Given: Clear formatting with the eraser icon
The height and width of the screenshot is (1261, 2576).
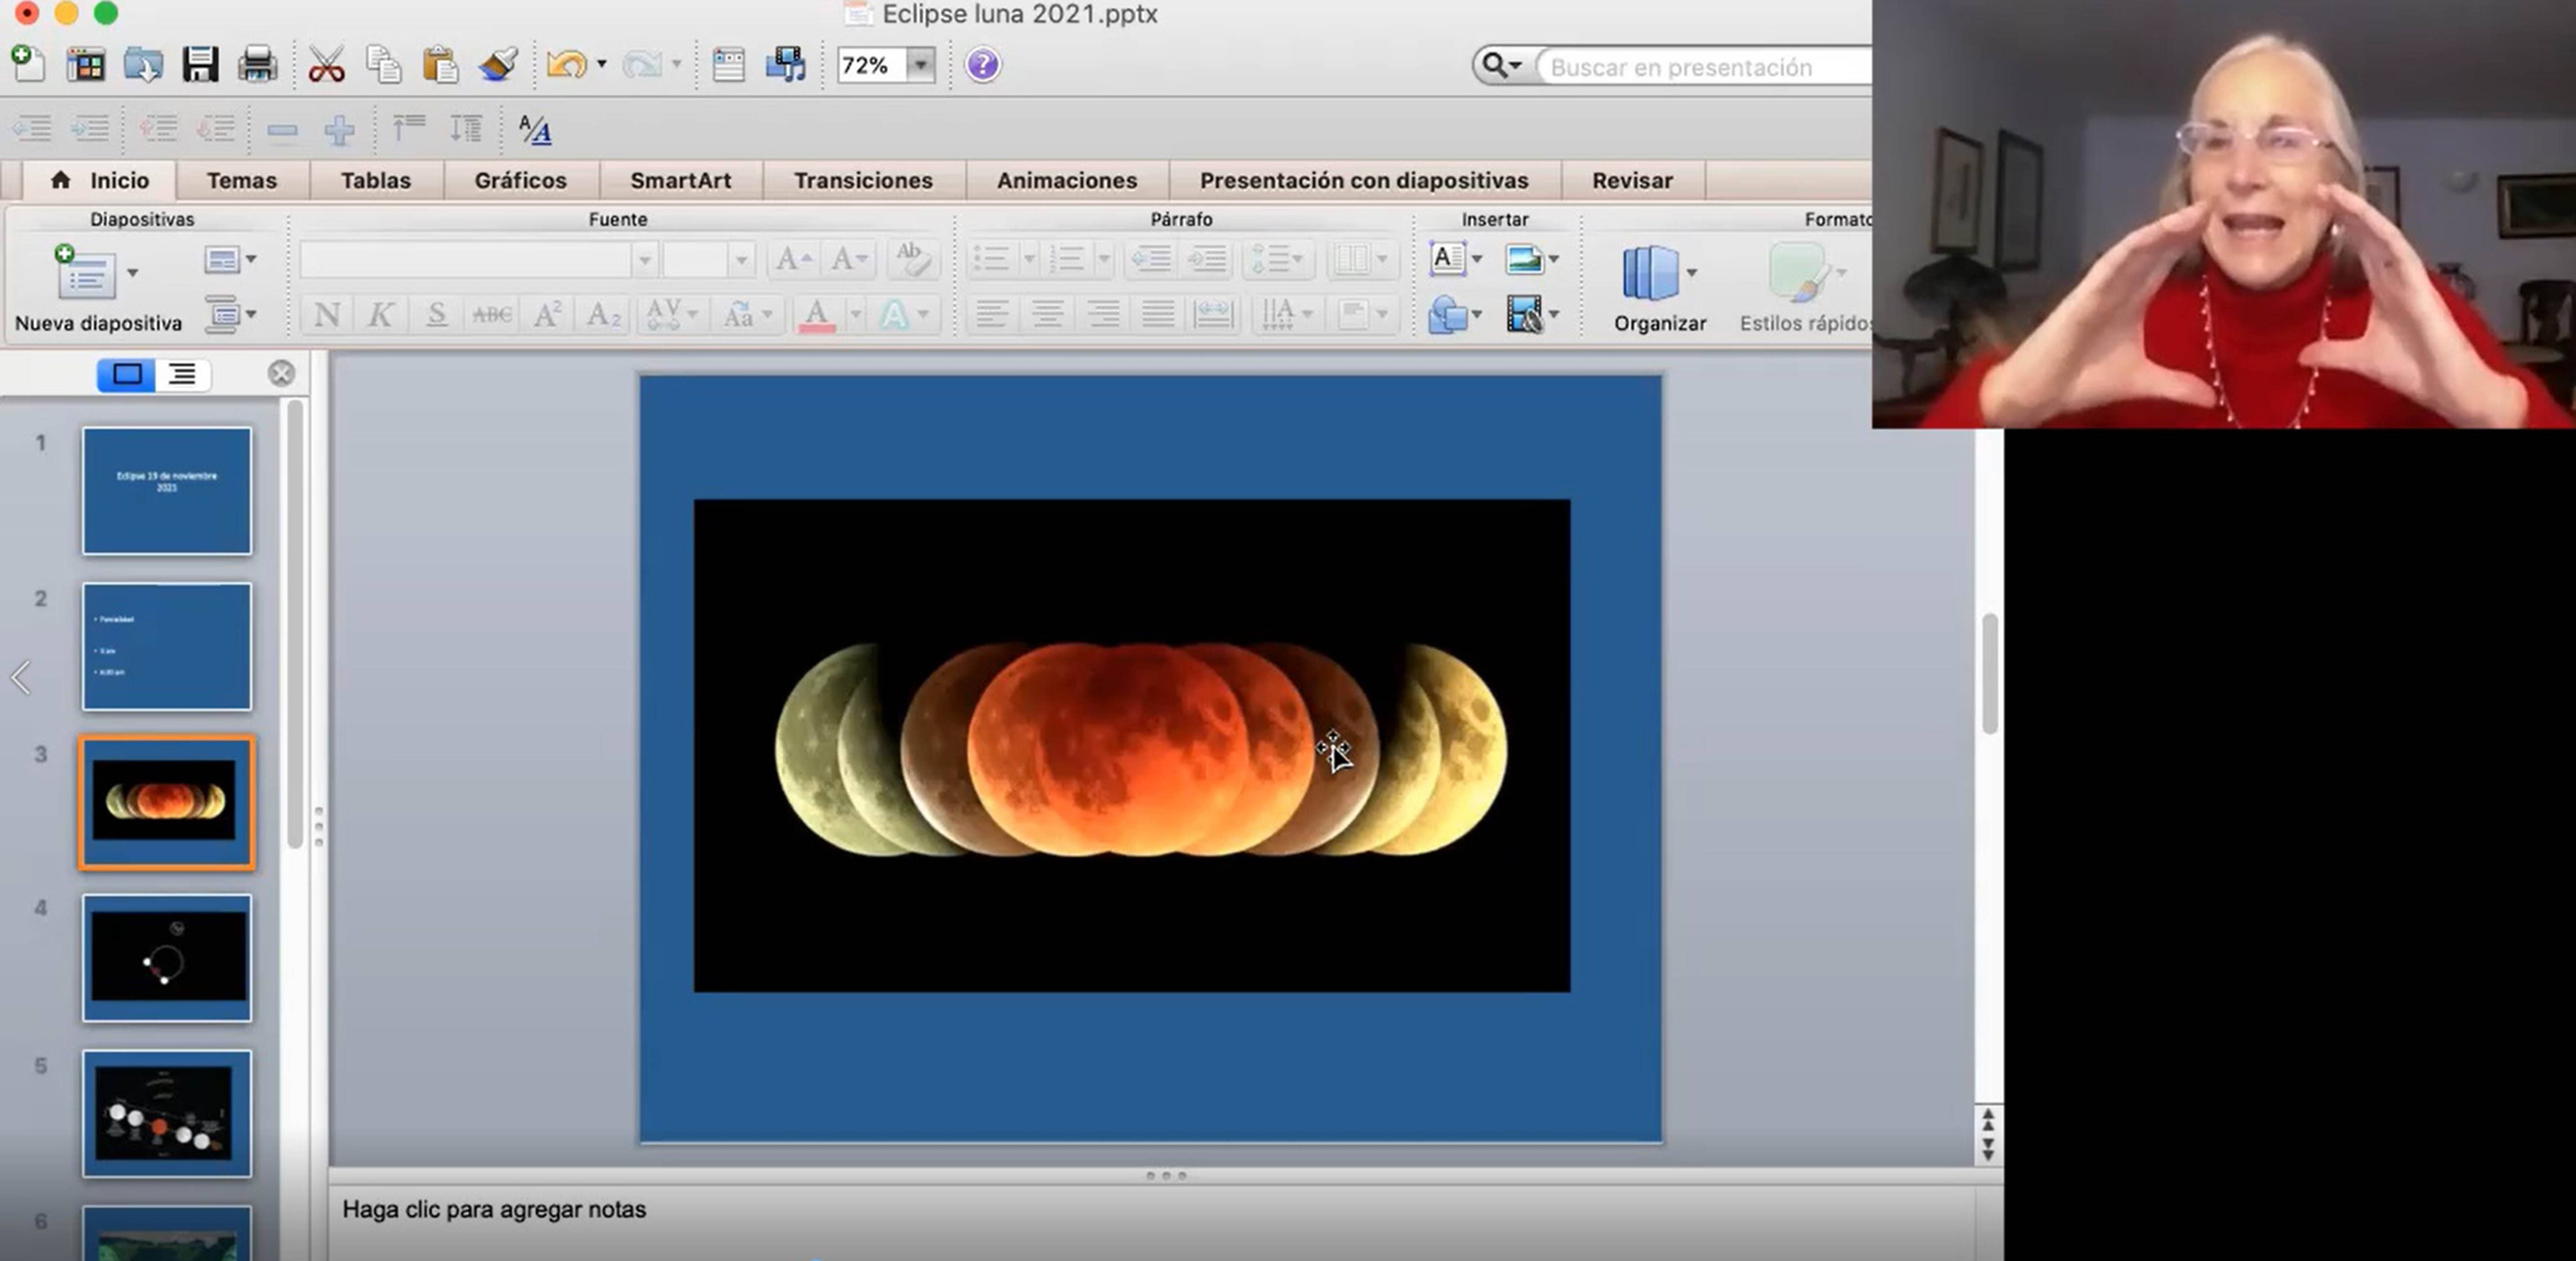Looking at the screenshot, I should coord(912,260).
